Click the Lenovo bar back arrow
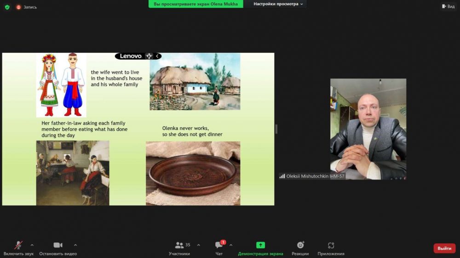Image resolution: width=460 pixels, height=258 pixels. (157, 56)
